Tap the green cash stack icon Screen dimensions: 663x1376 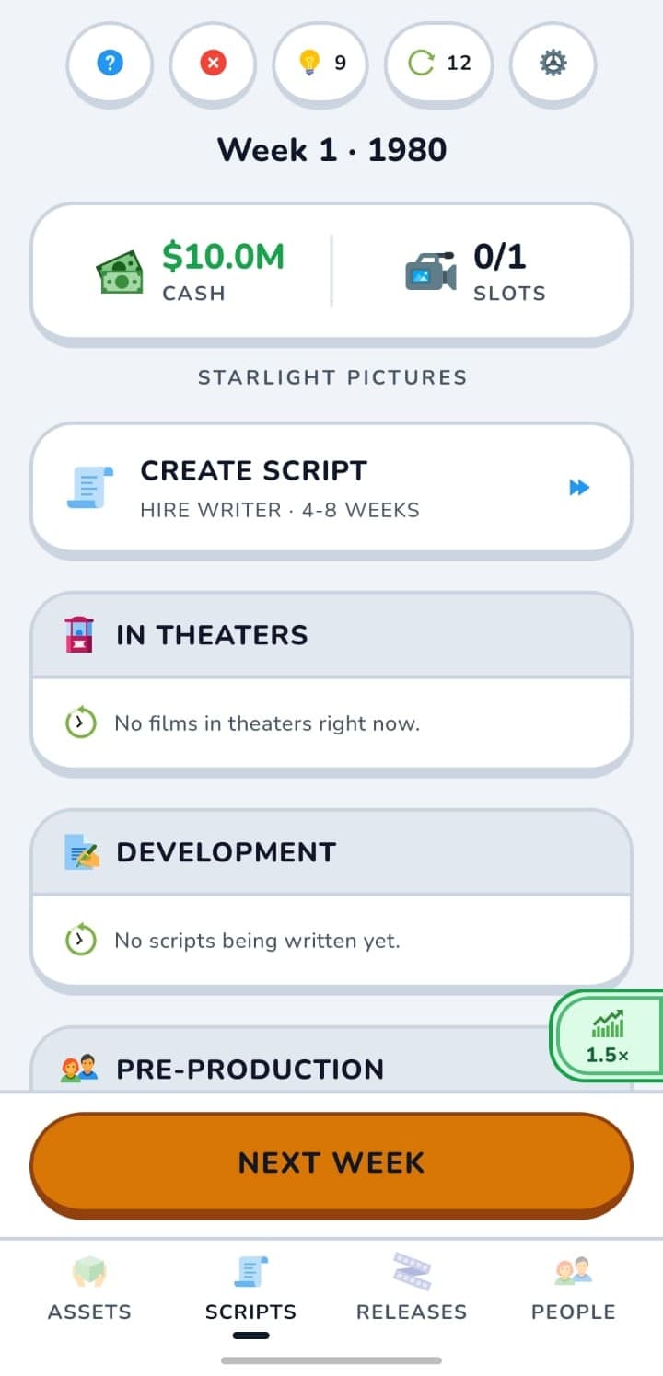(x=121, y=272)
